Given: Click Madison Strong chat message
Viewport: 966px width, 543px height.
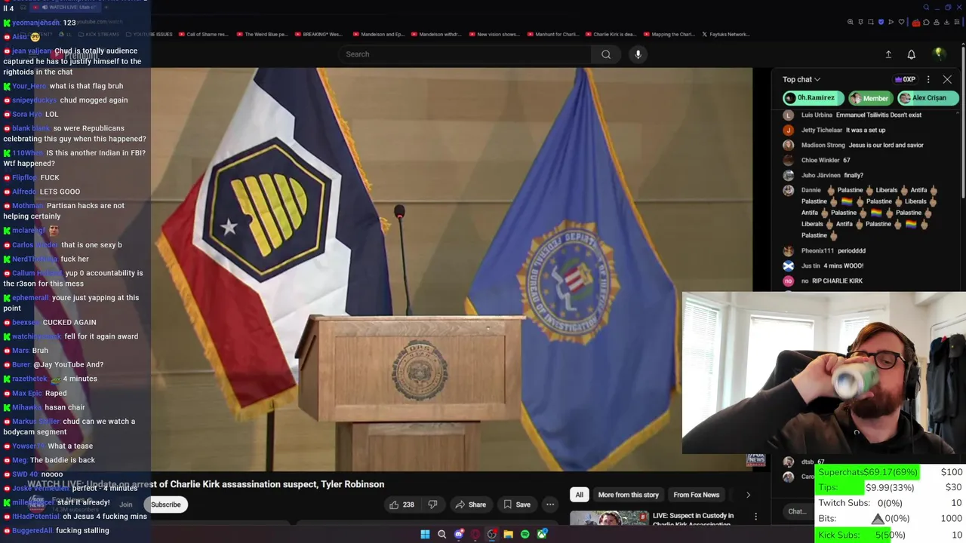Looking at the screenshot, I should [853, 145].
